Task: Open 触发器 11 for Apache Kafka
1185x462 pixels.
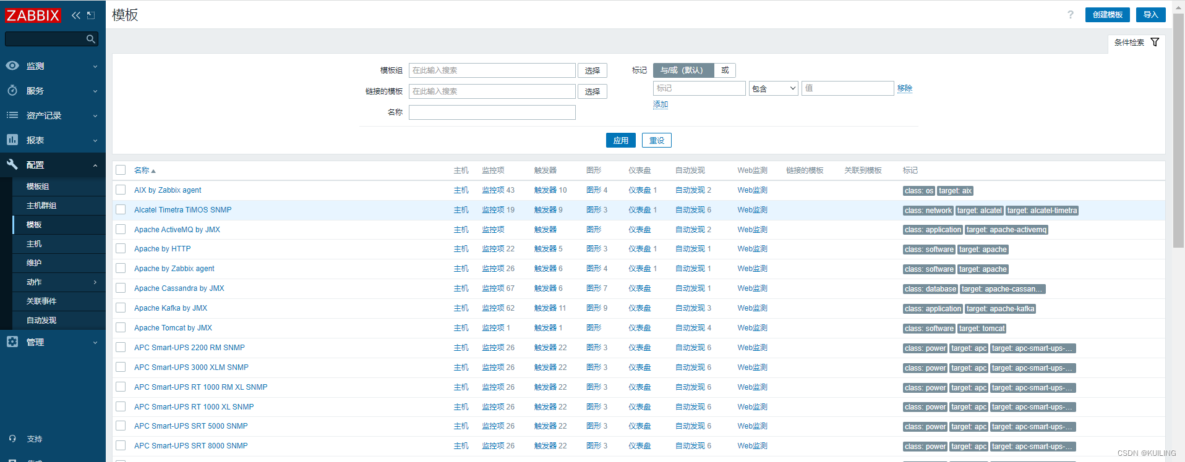Action: (550, 308)
